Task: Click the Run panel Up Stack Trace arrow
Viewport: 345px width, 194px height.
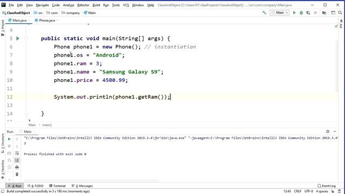Action: tap(17, 139)
